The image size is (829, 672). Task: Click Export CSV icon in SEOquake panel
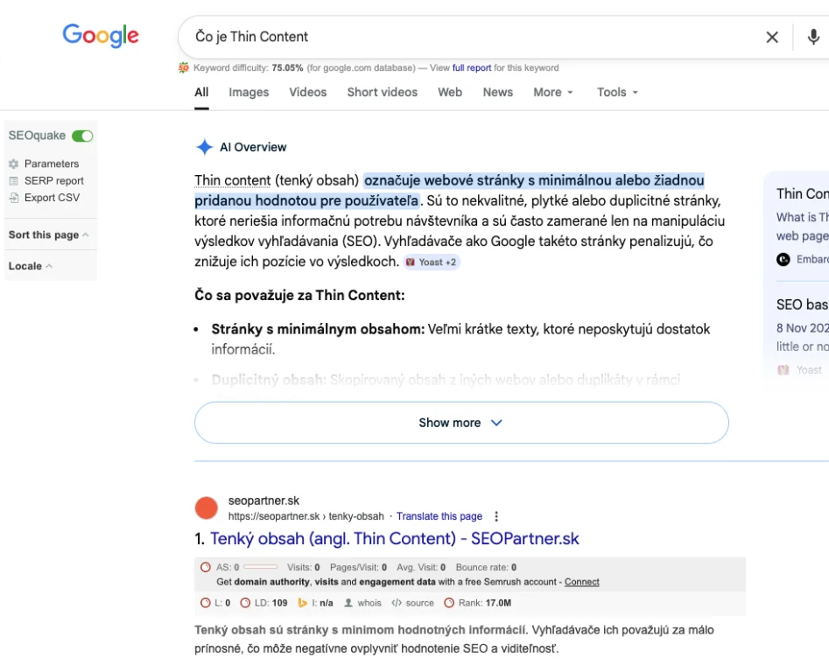tap(13, 198)
